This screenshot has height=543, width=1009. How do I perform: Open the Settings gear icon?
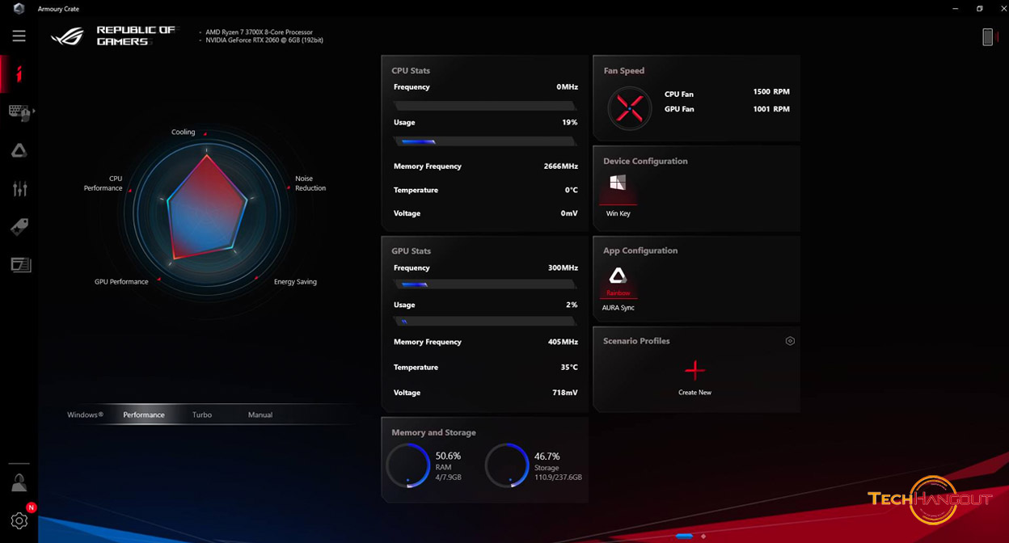[19, 520]
